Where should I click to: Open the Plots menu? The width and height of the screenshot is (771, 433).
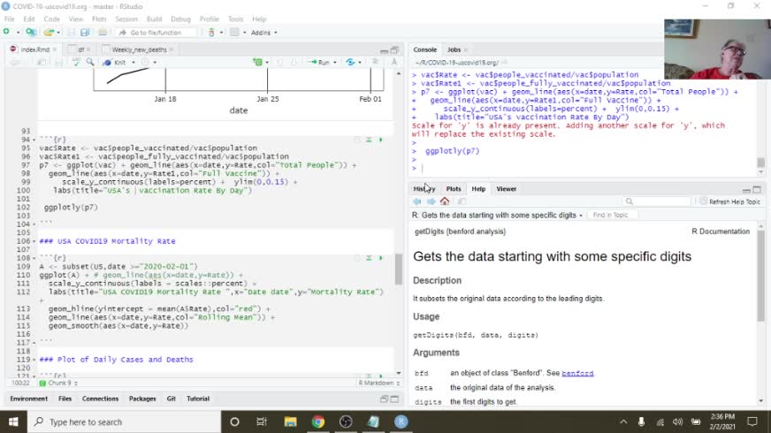[x=99, y=19]
